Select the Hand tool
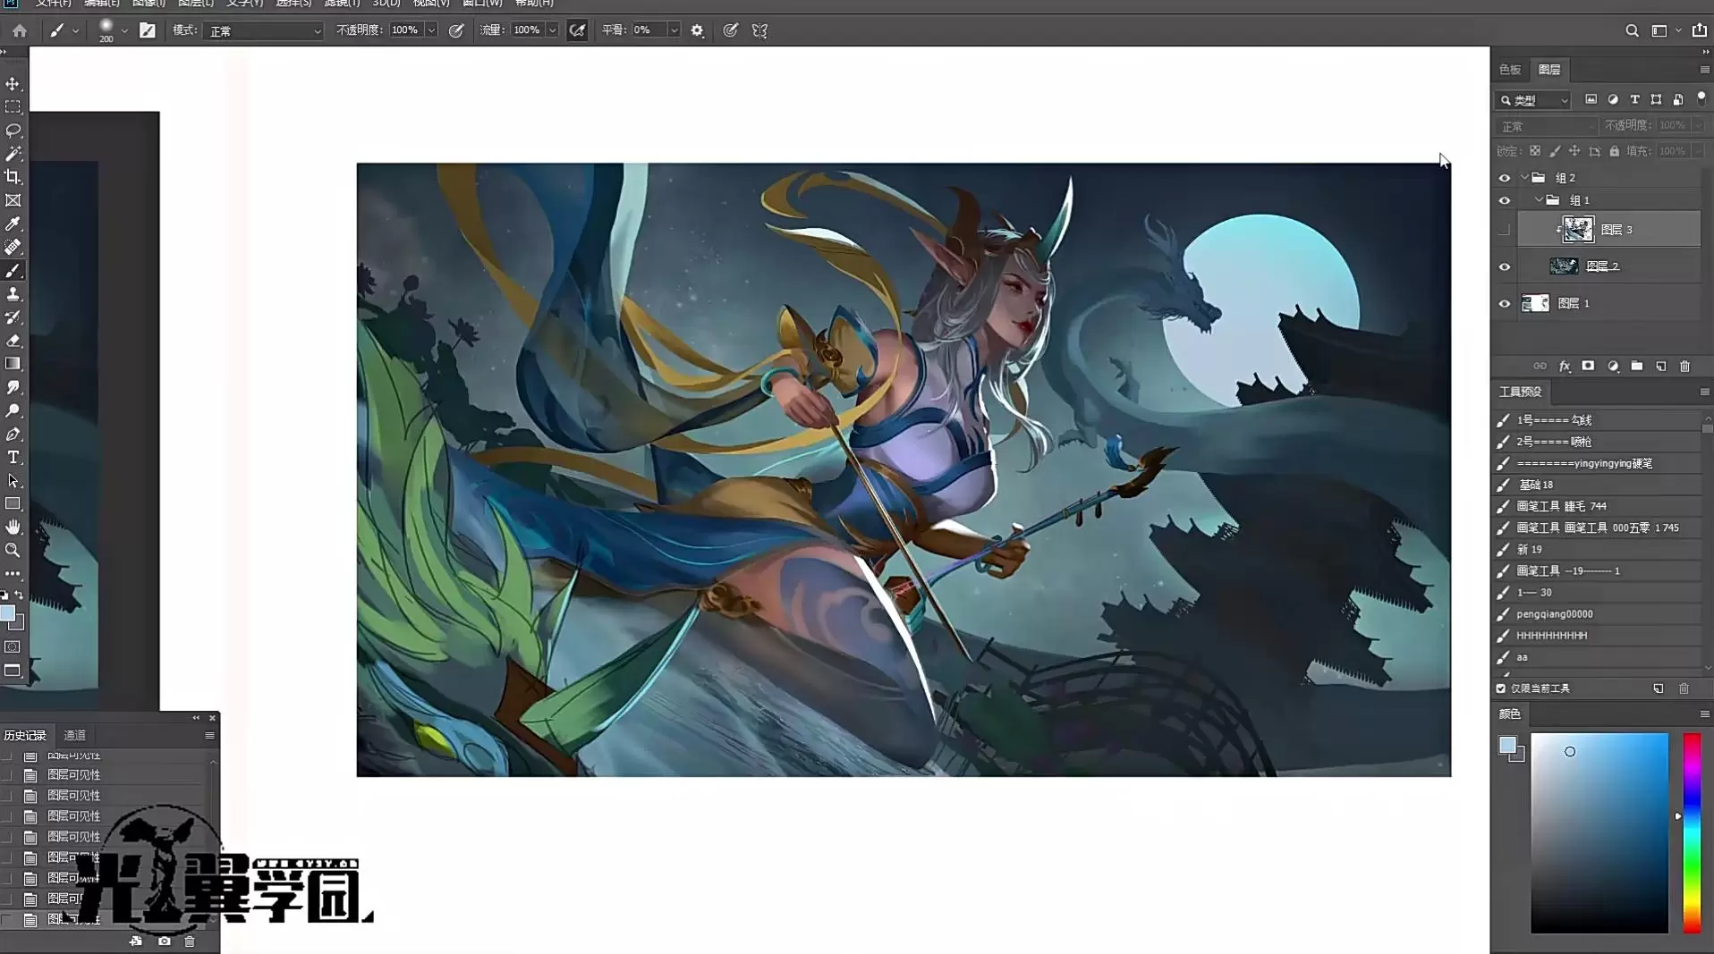The width and height of the screenshot is (1714, 954). click(x=13, y=527)
